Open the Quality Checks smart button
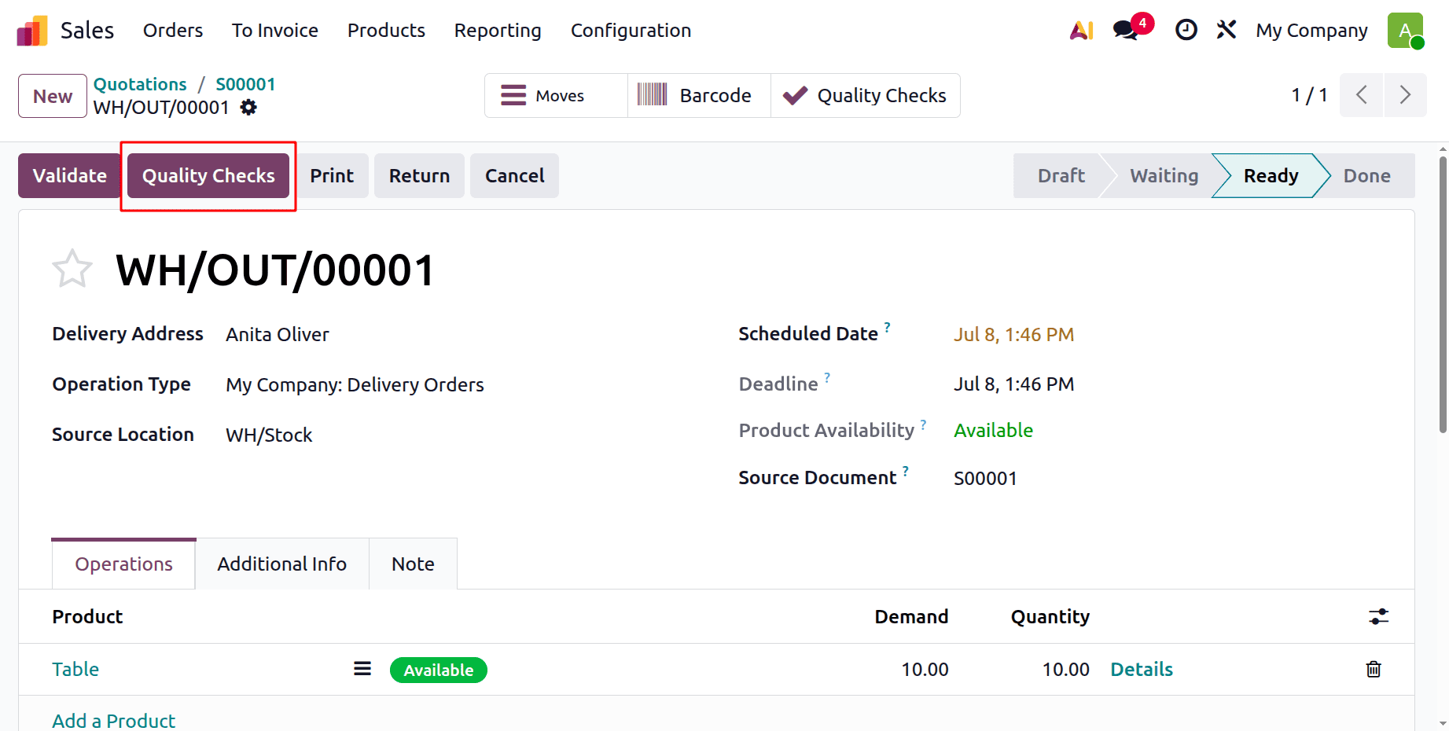The height and width of the screenshot is (731, 1449). (x=866, y=96)
